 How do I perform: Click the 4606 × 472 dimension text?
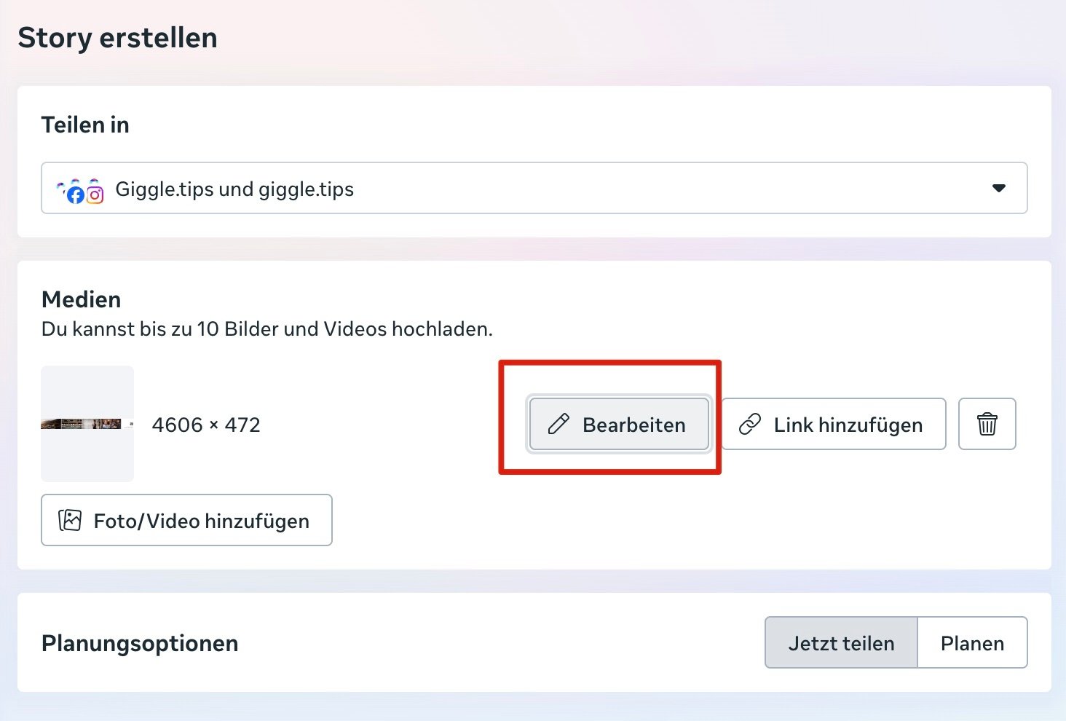(x=206, y=425)
